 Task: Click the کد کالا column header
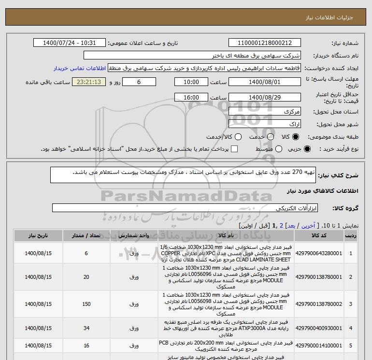click(x=319, y=236)
